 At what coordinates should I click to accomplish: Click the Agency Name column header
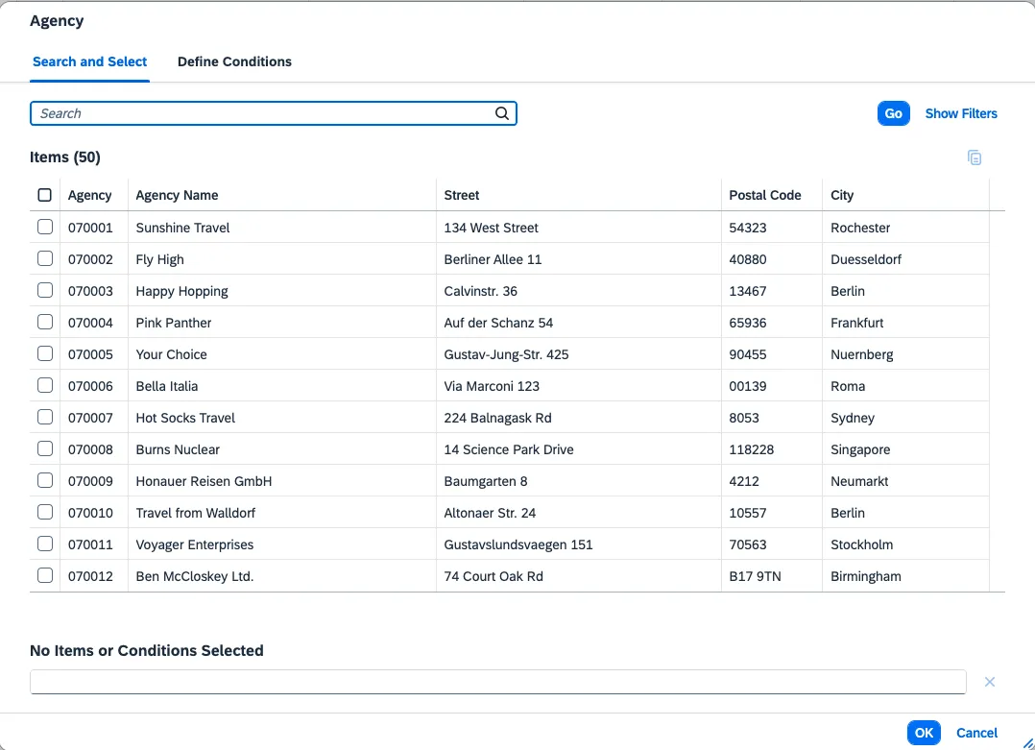click(x=178, y=195)
